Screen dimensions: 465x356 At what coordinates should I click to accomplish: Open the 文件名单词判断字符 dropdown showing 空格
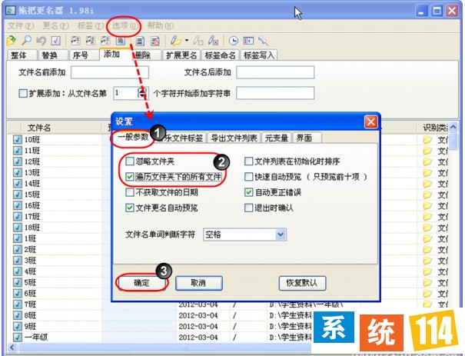[244, 235]
